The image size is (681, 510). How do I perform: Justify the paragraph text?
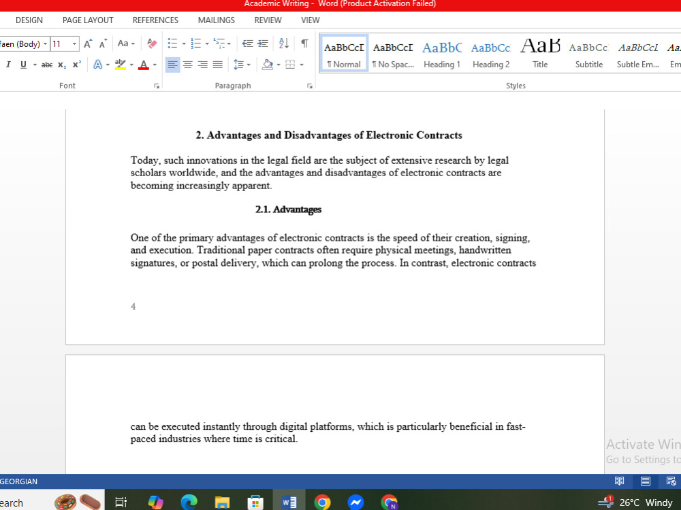218,65
